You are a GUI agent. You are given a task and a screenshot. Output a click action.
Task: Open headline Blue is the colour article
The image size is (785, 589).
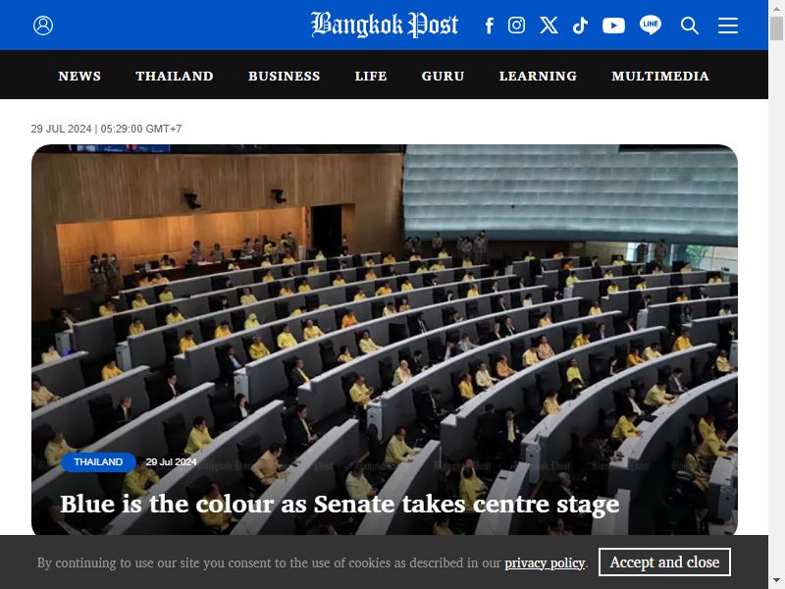[x=340, y=504]
